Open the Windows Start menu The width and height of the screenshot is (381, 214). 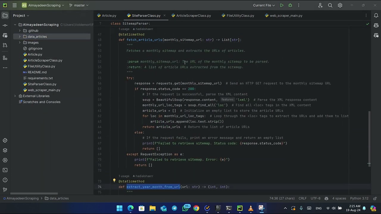click(x=119, y=208)
